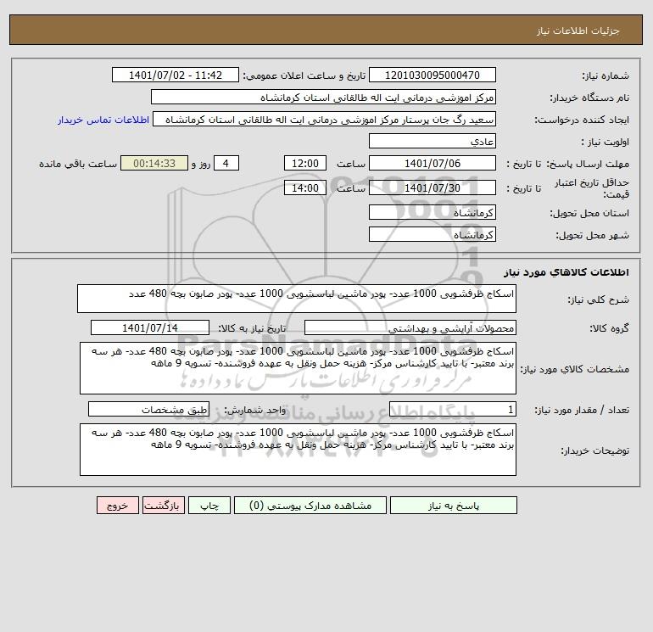Click the 'جزئیات اطلاعات نیاز' header title
The image size is (653, 632).
pos(578,31)
